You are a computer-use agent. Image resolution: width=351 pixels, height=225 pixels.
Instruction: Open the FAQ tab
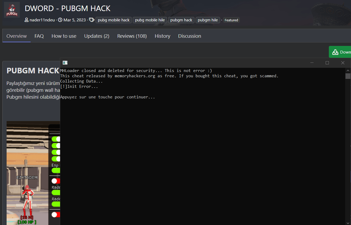pos(39,36)
